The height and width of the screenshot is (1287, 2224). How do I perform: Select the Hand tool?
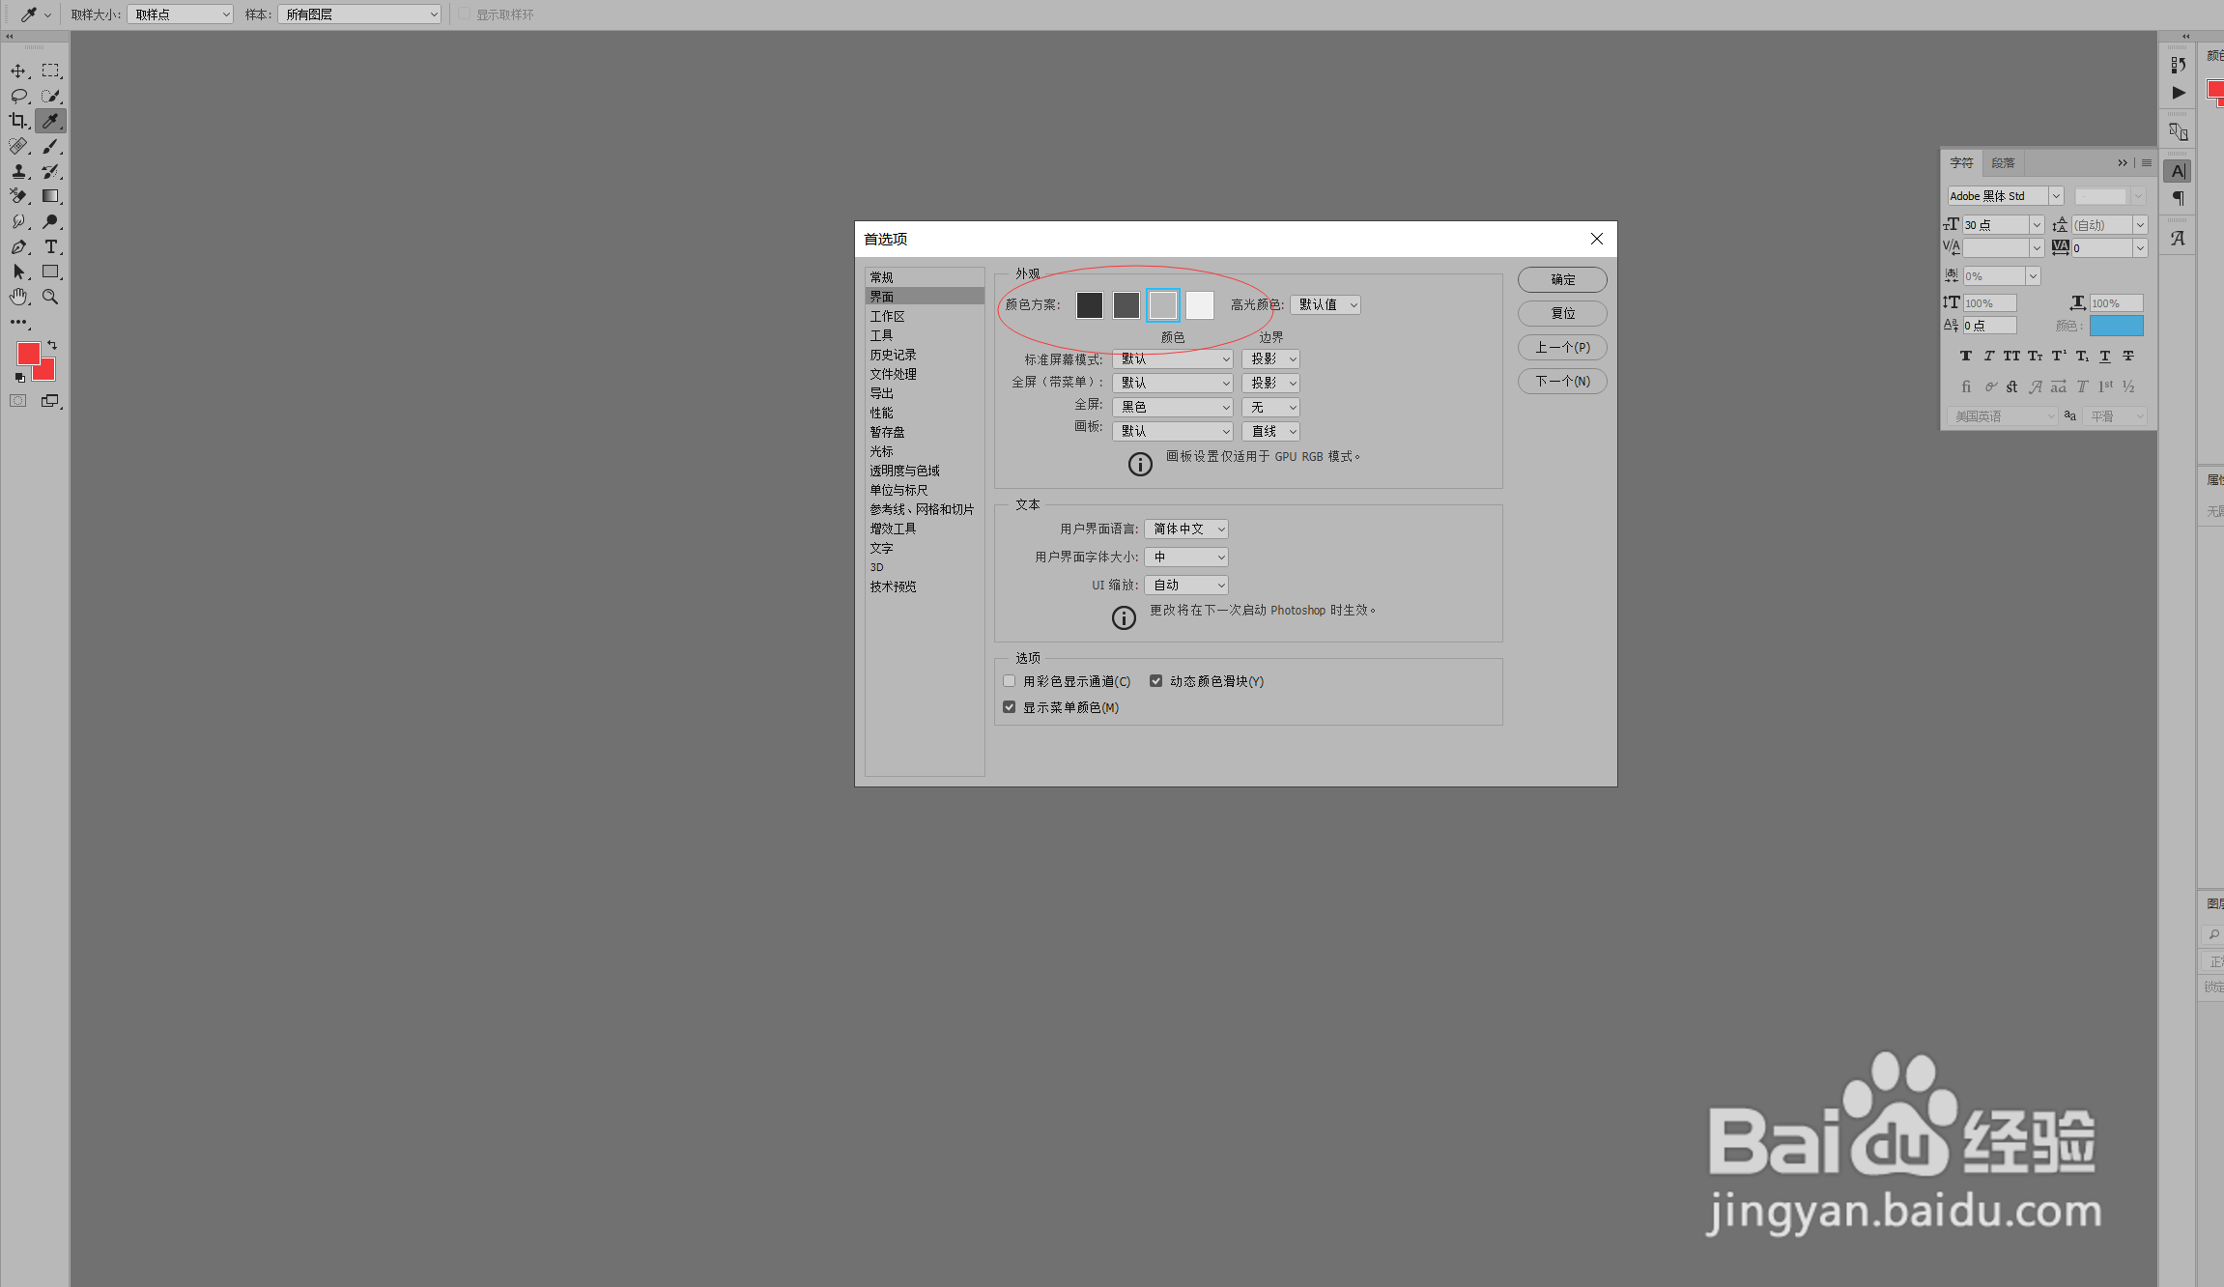pos(18,297)
